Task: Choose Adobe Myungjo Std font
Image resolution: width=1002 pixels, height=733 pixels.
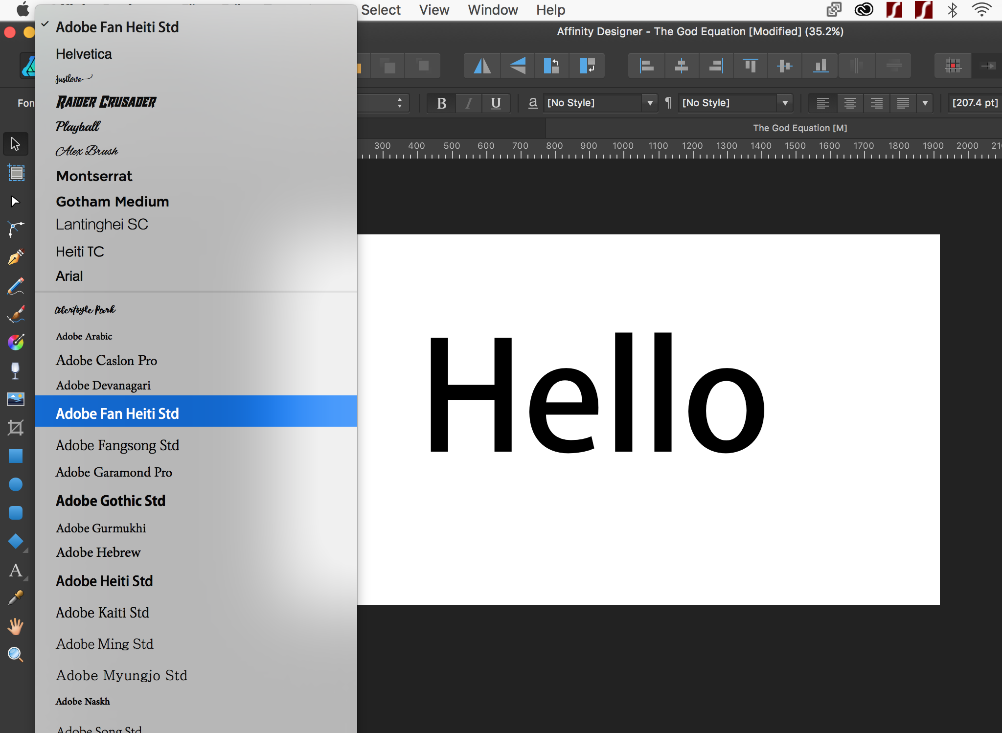Action: coord(196,675)
